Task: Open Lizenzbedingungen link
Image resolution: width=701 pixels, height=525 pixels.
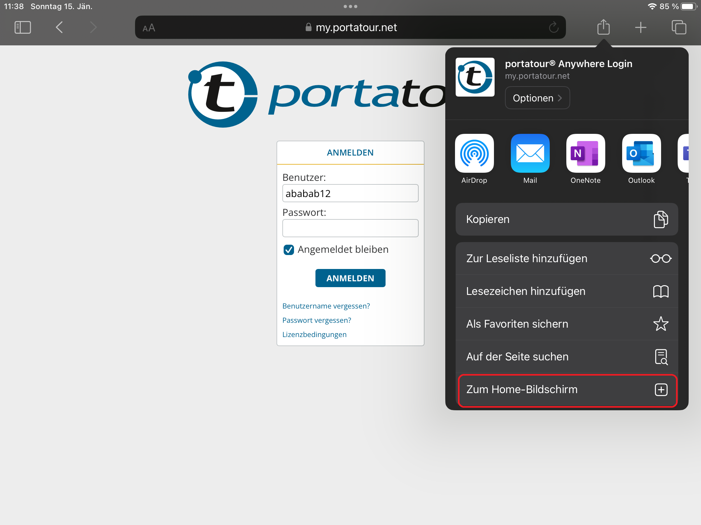Action: (x=314, y=335)
